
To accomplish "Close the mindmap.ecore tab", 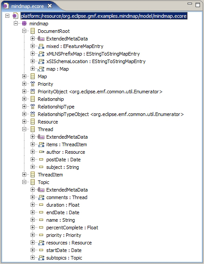I will (x=50, y=6).
